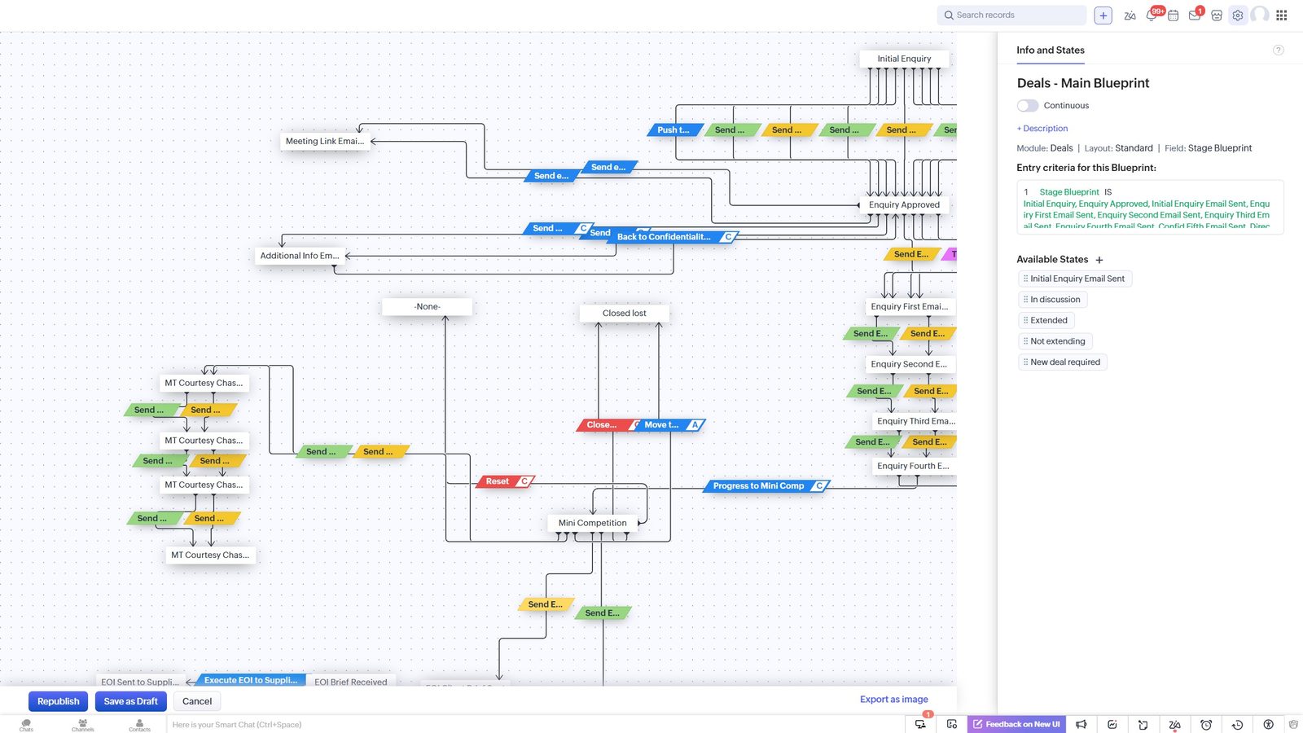1303x733 pixels.
Task: Add a new available state with plus
Action: point(1099,260)
